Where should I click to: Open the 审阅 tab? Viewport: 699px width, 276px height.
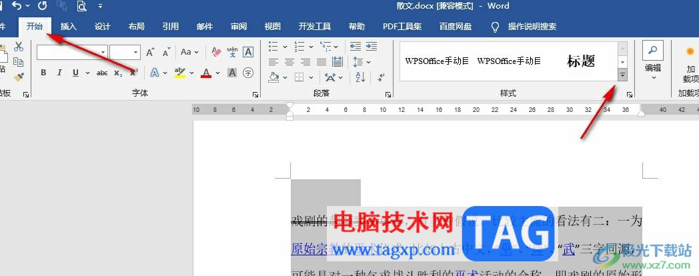pos(239,27)
